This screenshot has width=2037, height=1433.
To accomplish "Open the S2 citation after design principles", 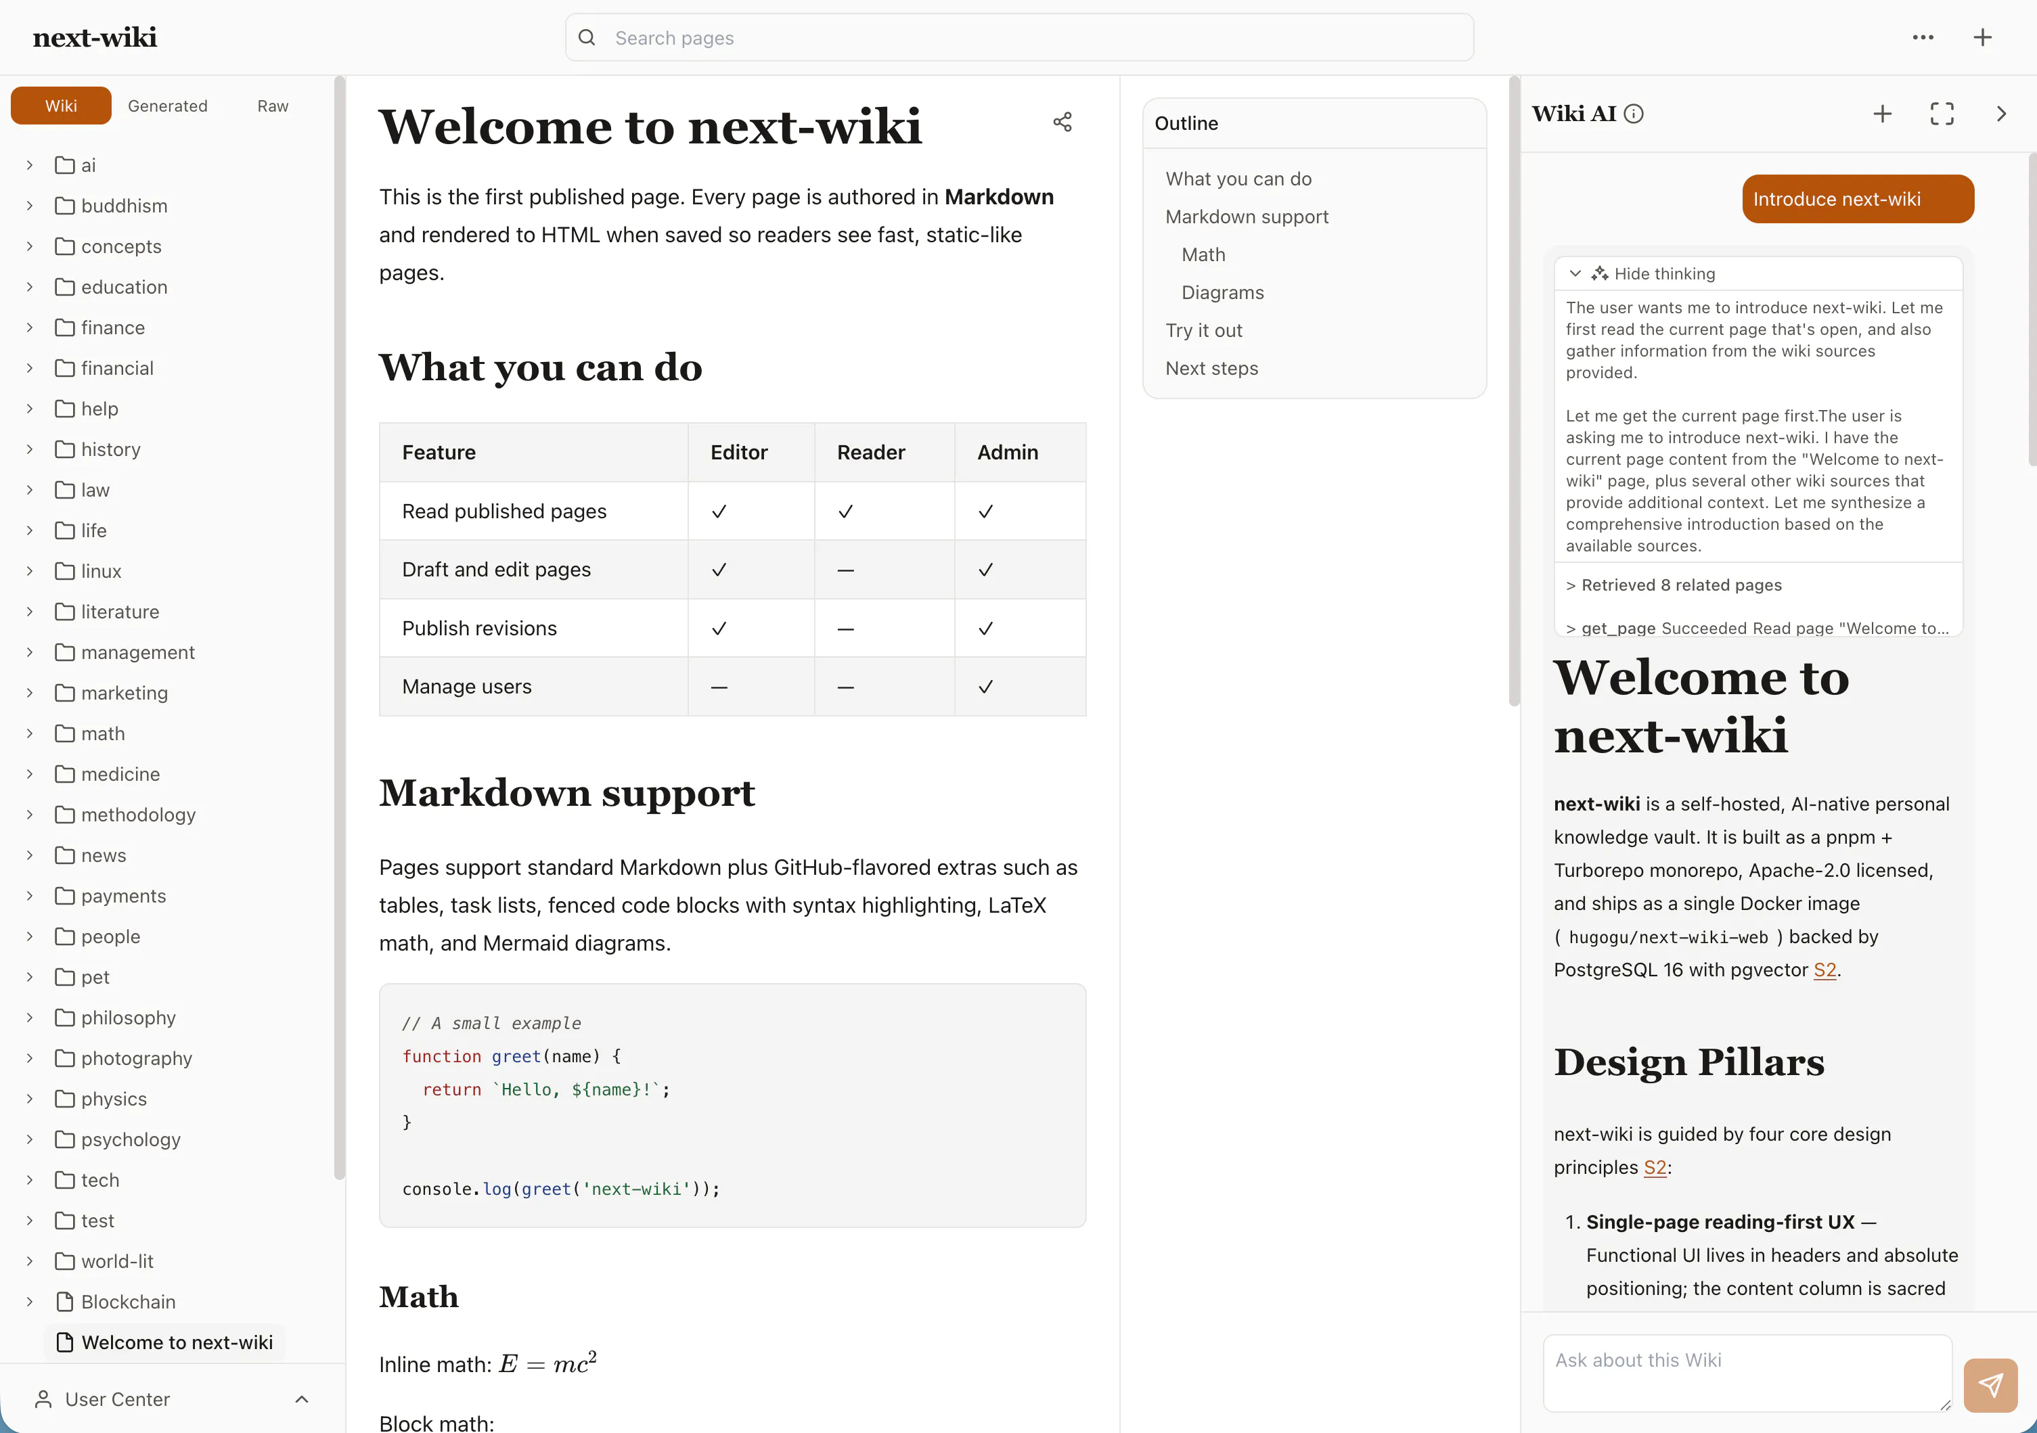I will 1655,1167.
